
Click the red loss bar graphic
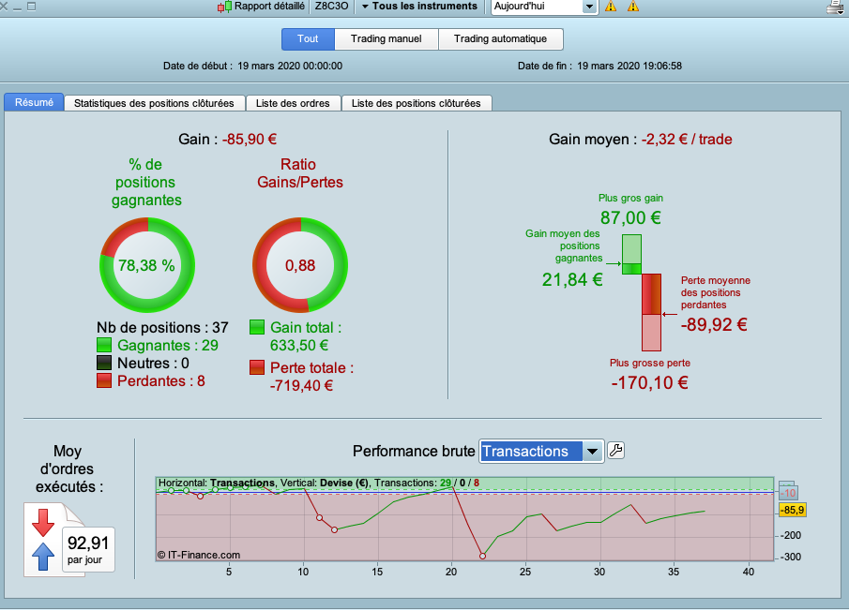pyautogui.click(x=651, y=312)
